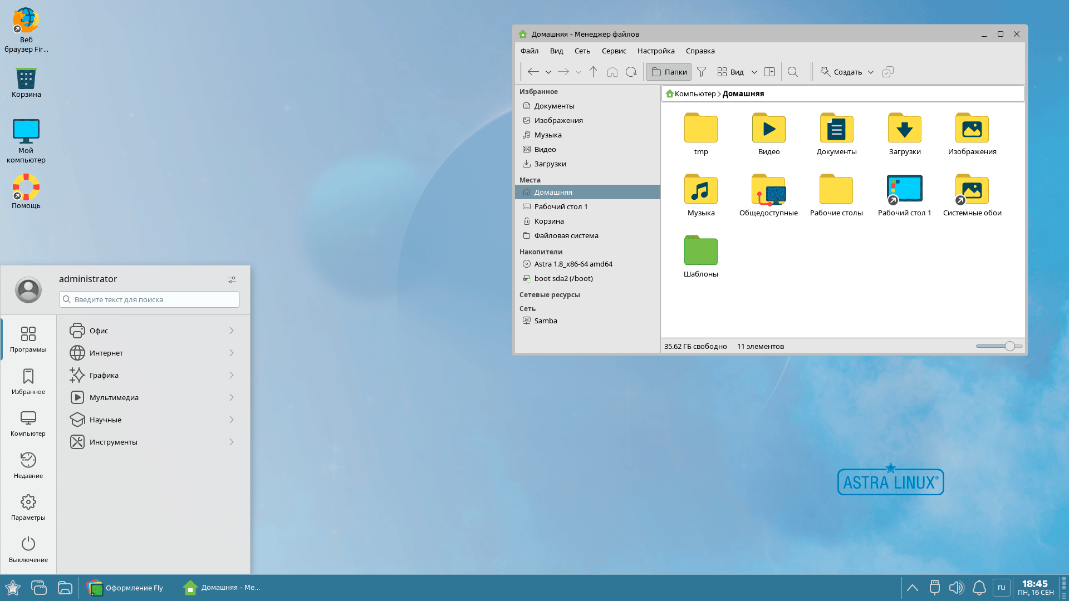Click the reload icon in file manager toolbar

point(631,72)
